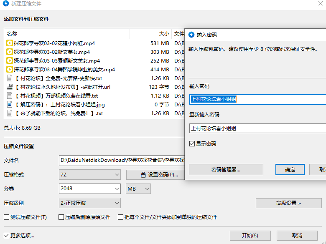Open the 压缩格式 7Z dropdown
The height and width of the screenshot is (244, 326).
point(90,174)
